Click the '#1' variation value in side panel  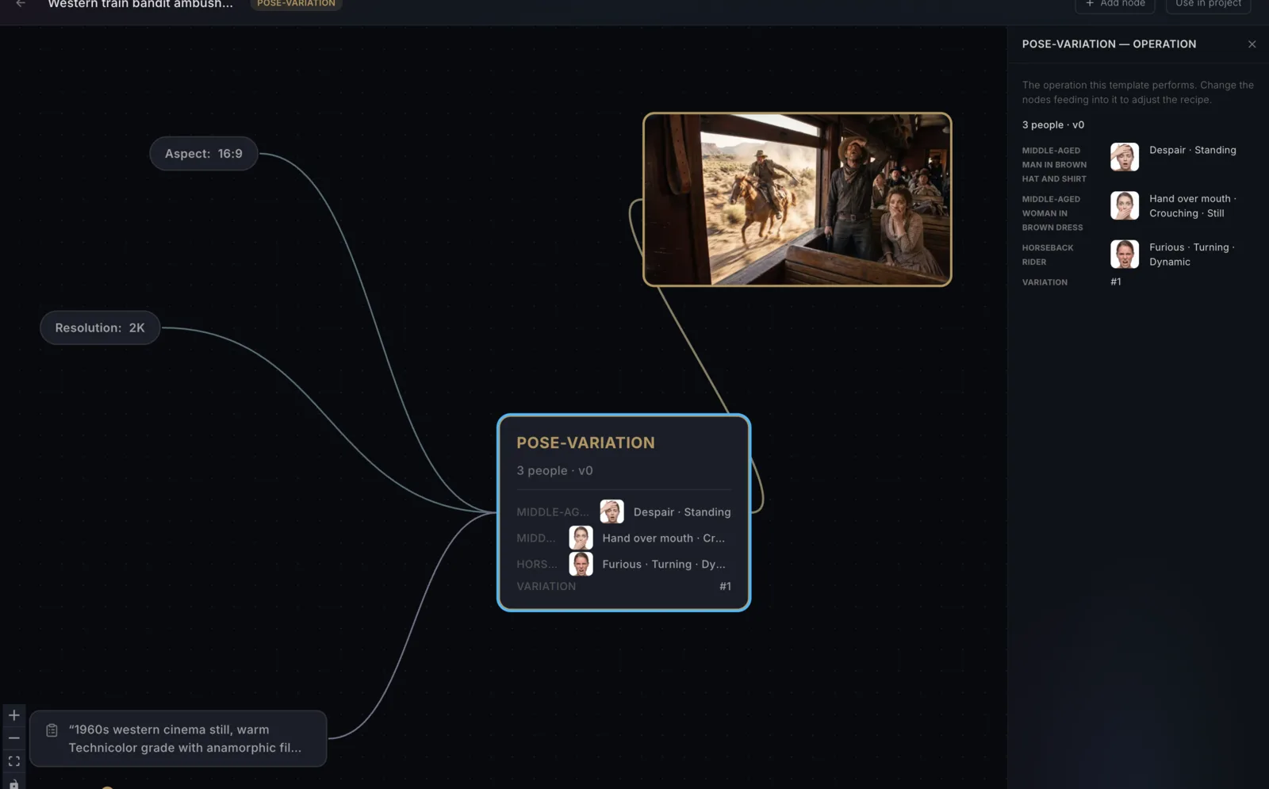1115,282
